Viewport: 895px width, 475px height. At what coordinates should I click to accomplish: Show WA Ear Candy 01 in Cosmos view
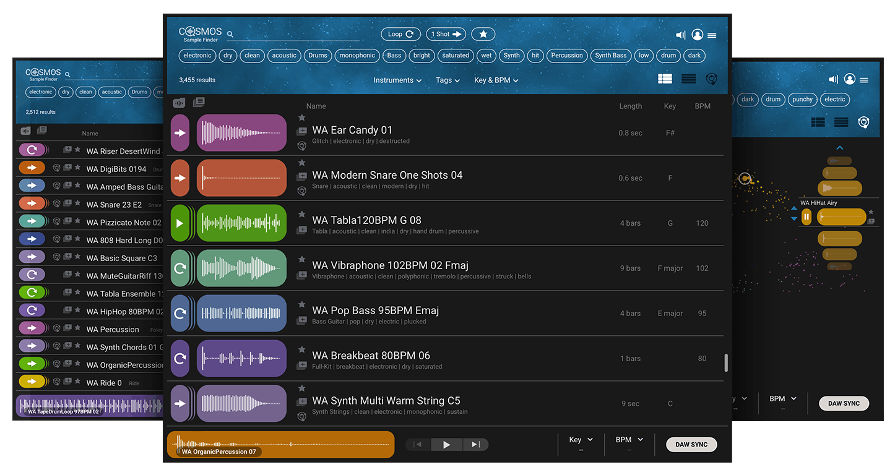tap(301, 146)
